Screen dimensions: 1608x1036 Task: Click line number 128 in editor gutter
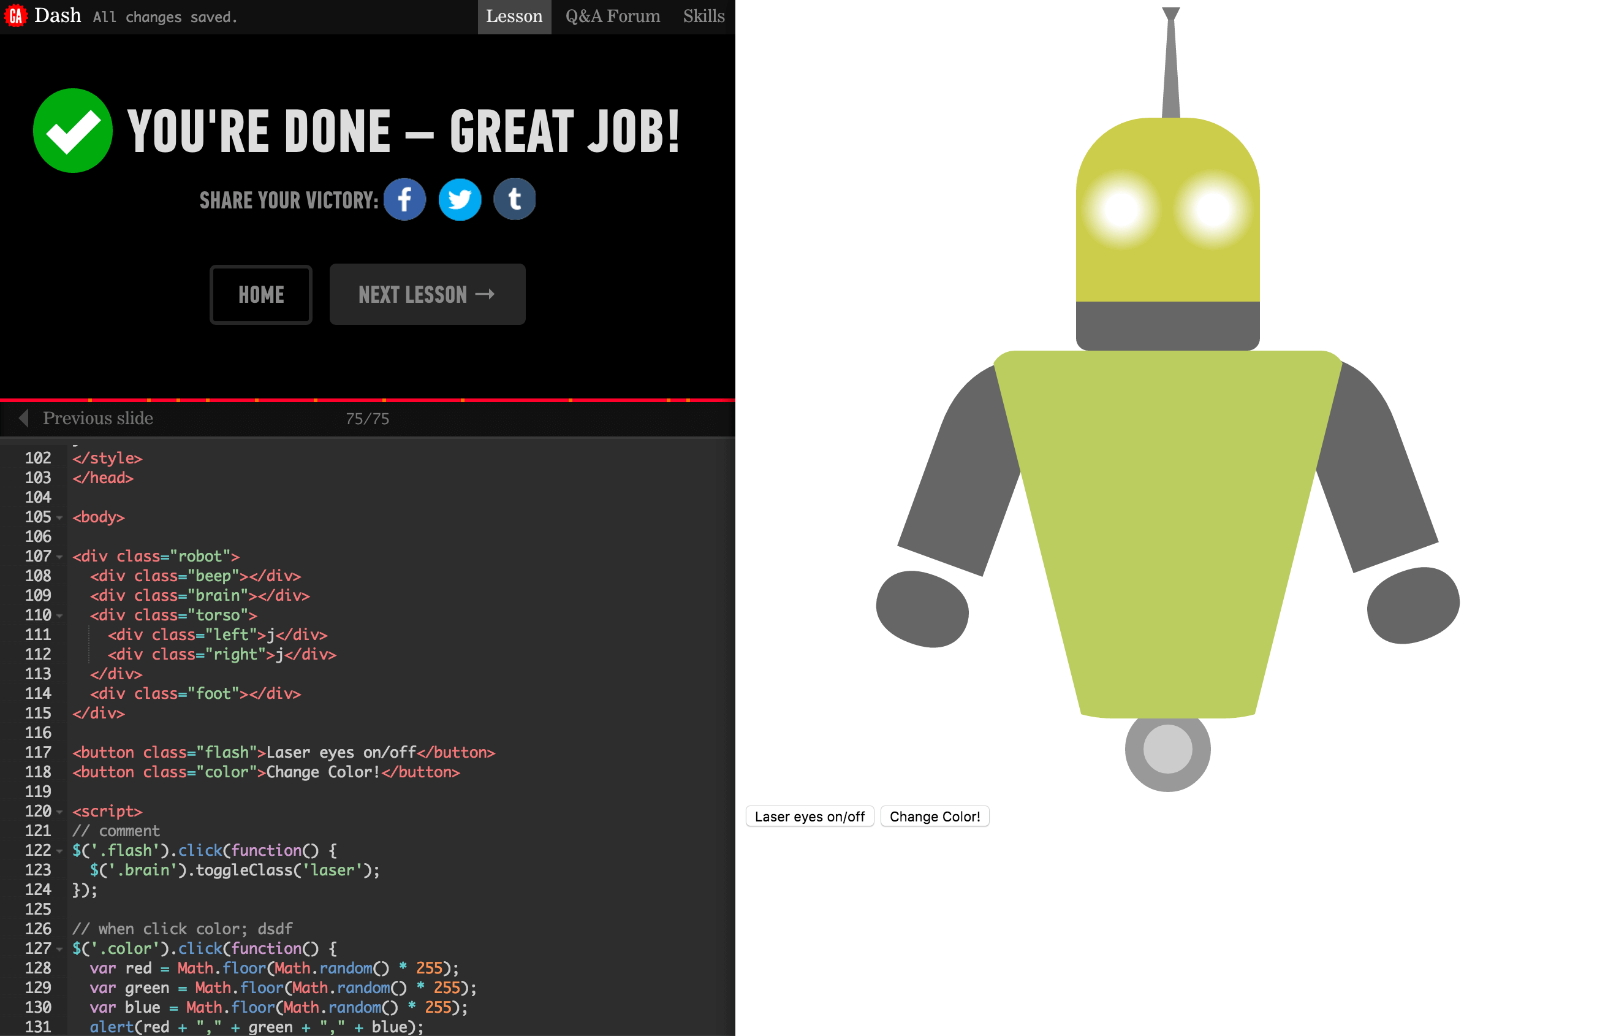[37, 968]
